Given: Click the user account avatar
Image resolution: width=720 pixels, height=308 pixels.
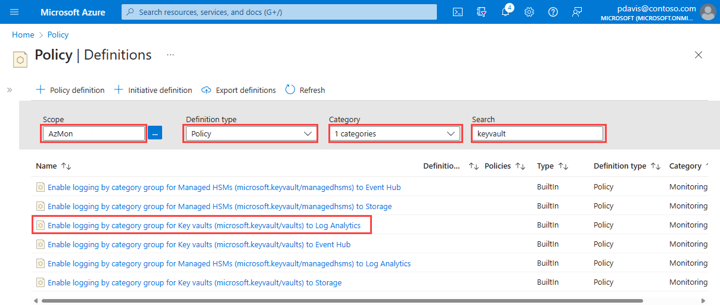Looking at the screenshot, I should pyautogui.click(x=707, y=12).
